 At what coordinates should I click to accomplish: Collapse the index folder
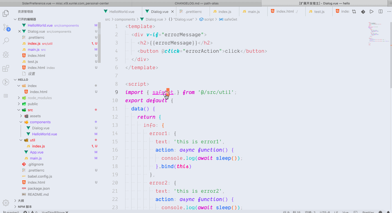pos(19,86)
